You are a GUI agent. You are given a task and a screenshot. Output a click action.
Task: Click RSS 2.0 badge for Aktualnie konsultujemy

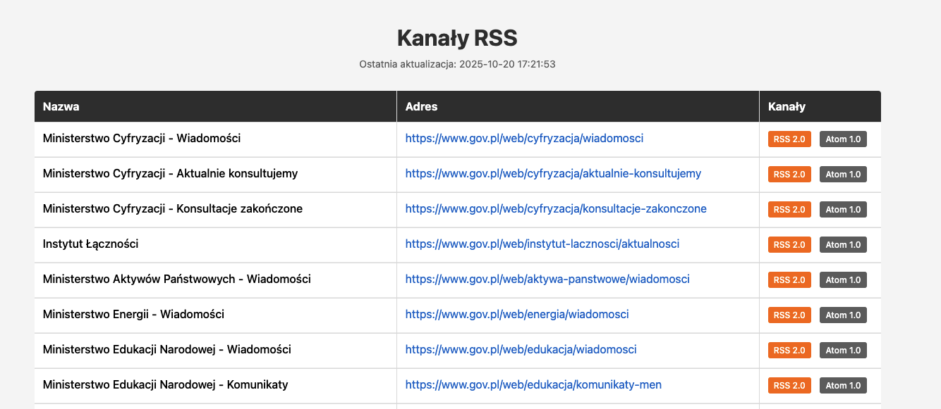click(789, 175)
